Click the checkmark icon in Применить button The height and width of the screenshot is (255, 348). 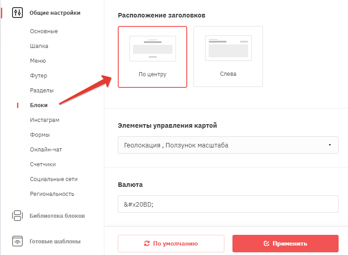pos(266,243)
